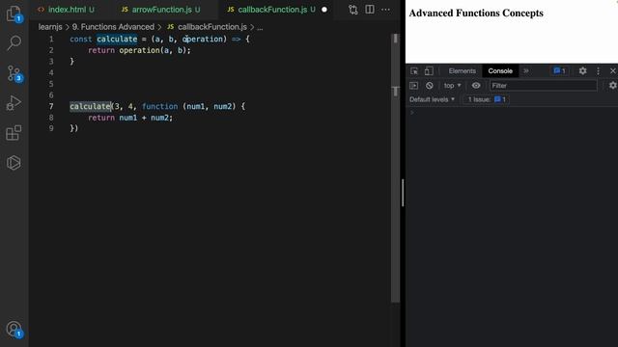Click the word 'calculate' on line 1

tap(117, 39)
